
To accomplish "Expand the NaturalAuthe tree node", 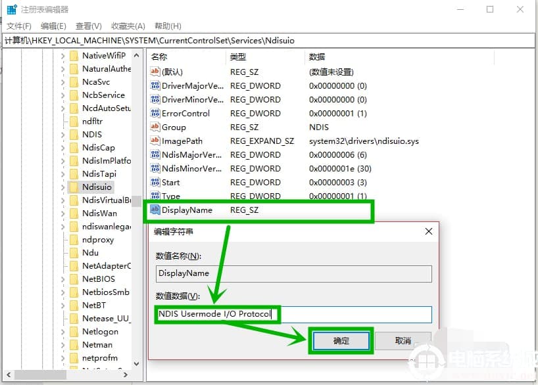I will [x=62, y=69].
